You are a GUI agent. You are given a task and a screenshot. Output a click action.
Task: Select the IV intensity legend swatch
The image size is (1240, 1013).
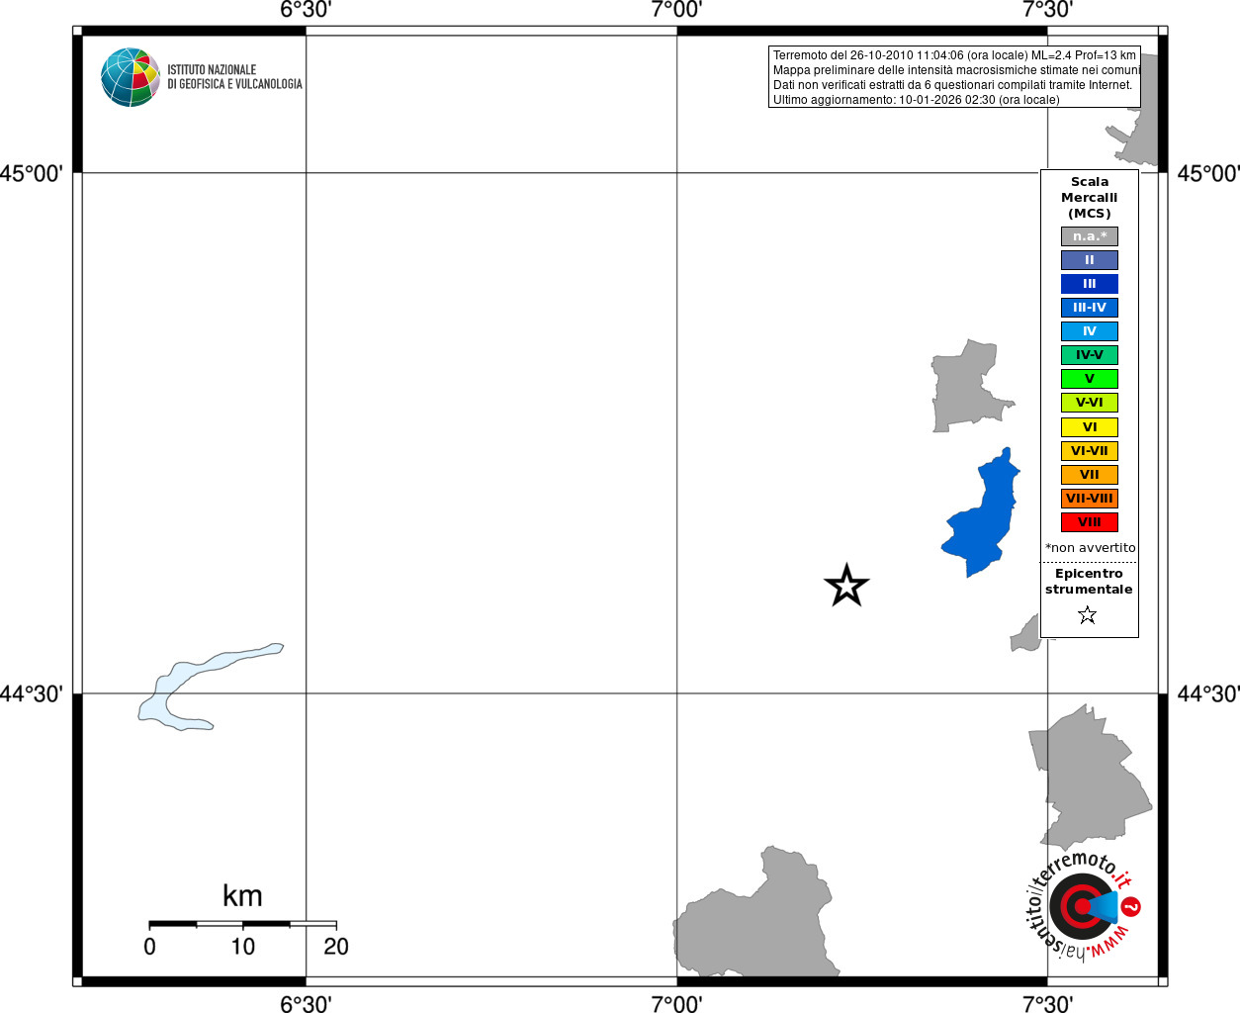tap(1090, 331)
